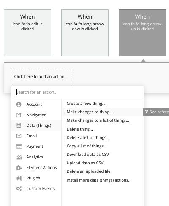Click the Custom Events gears icon
This screenshot has height=206, width=169.
click(19, 189)
